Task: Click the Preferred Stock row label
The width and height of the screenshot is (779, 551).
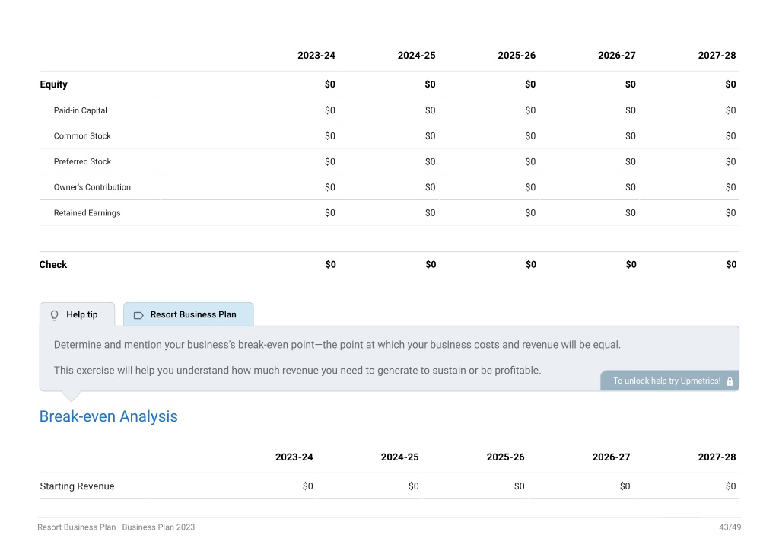Action: pos(82,161)
